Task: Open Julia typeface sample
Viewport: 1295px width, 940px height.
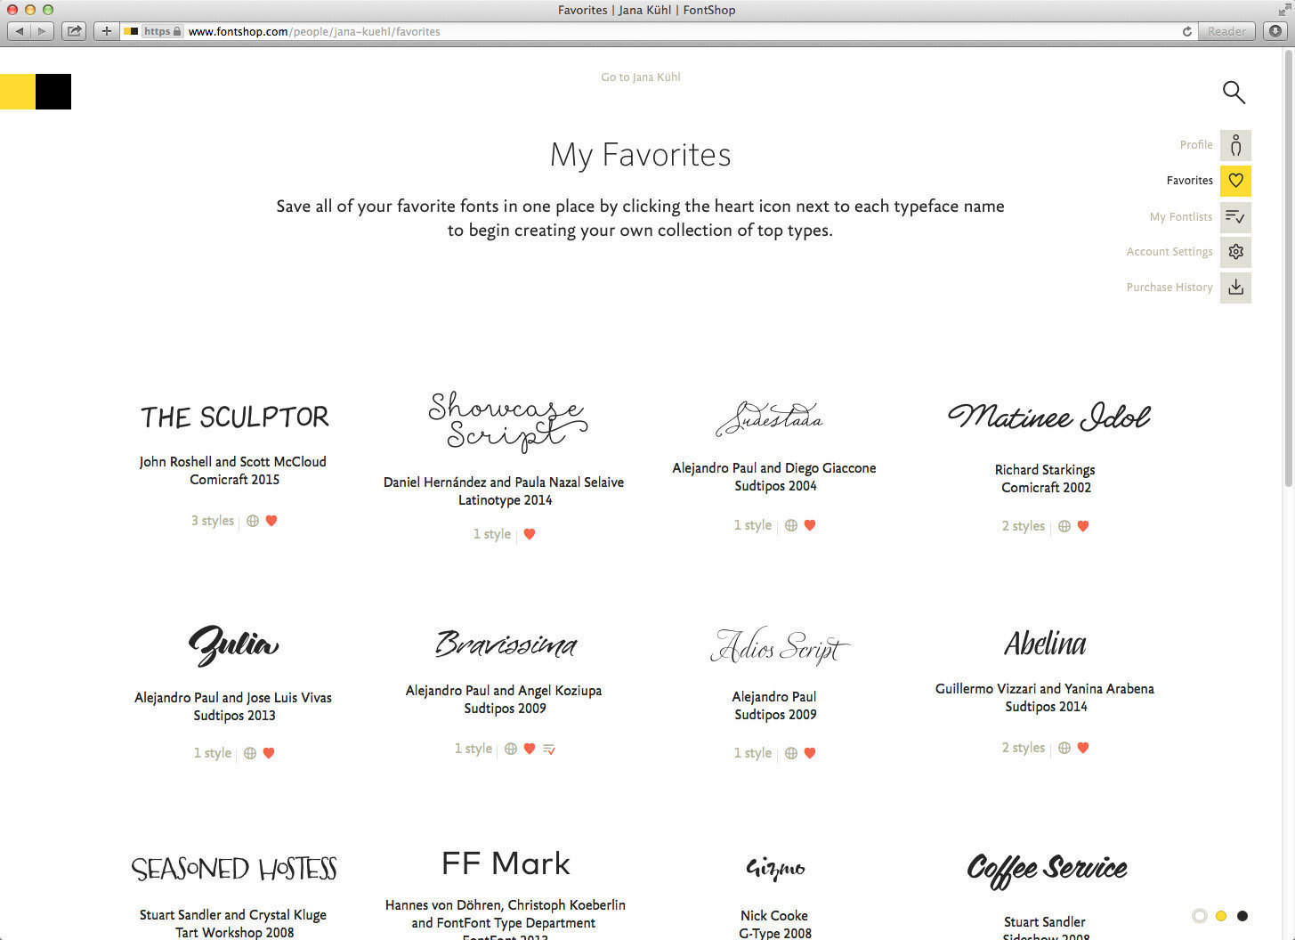Action: pos(233,644)
